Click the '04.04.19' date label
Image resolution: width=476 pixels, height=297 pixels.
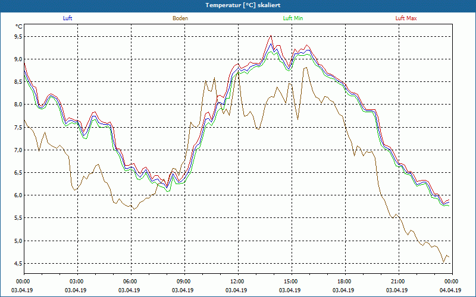[x=450, y=290]
